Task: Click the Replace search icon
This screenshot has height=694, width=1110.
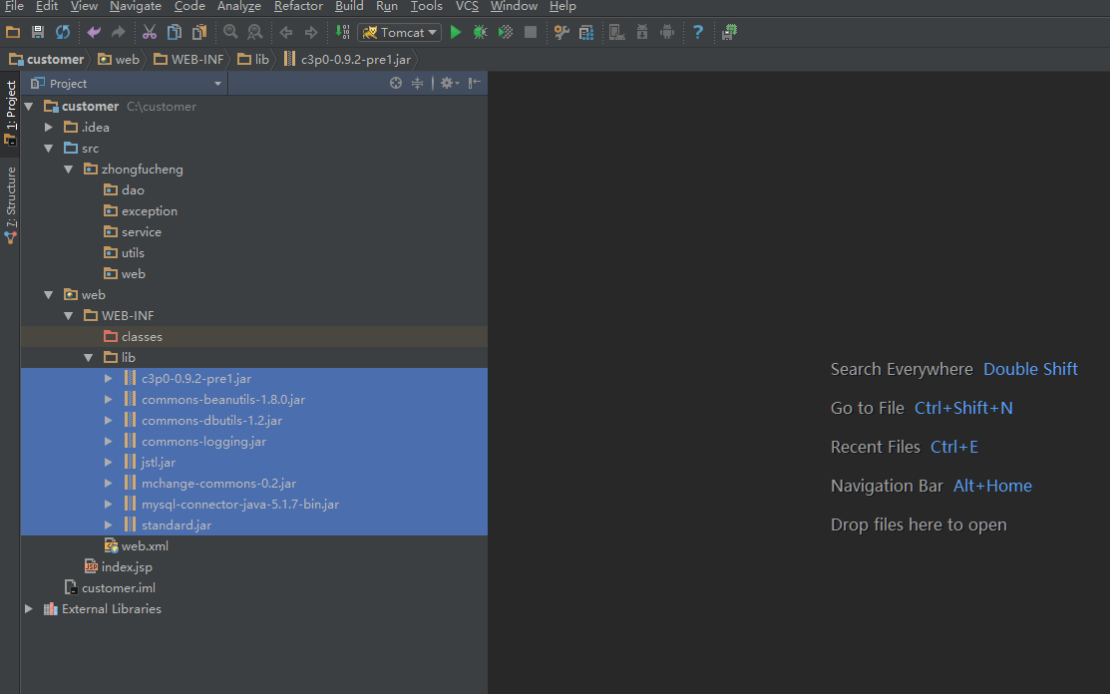Action: click(x=255, y=33)
